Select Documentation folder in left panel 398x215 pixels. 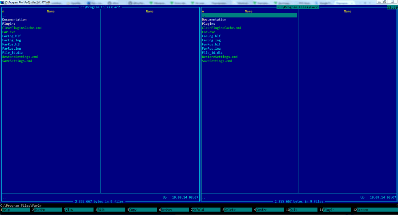click(14, 20)
